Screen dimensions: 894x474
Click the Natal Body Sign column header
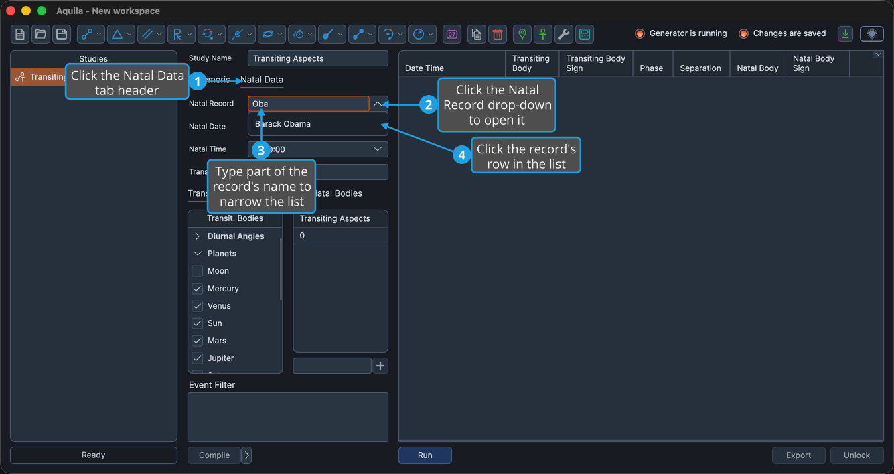(818, 64)
